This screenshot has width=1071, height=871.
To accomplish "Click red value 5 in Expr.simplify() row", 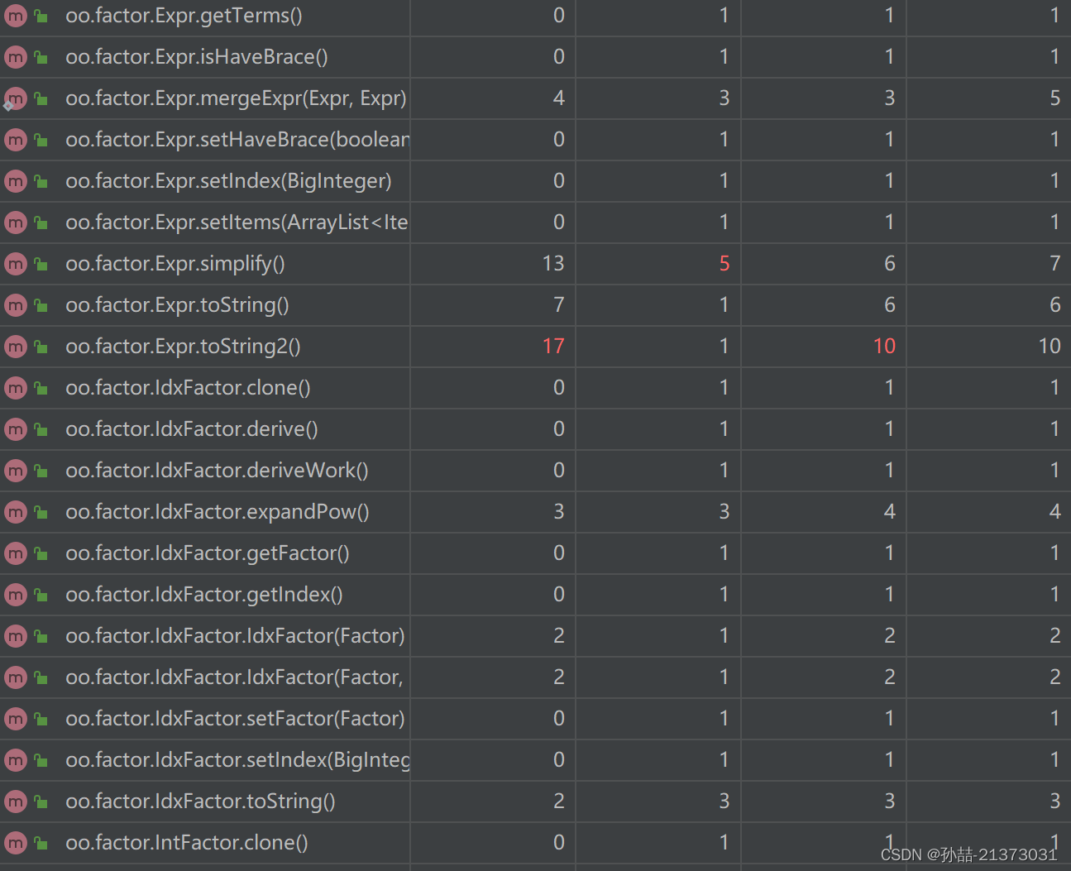I will 724,264.
